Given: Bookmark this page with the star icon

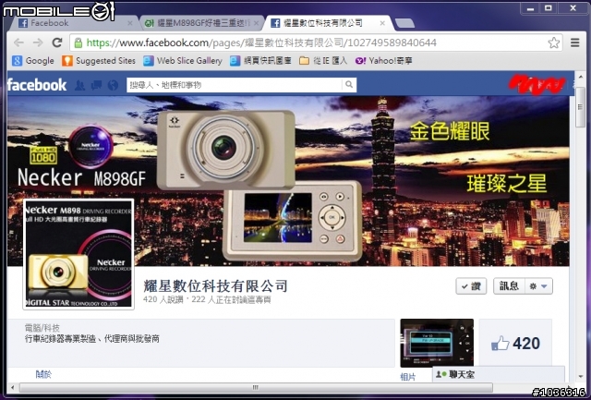Looking at the screenshot, I should [554, 42].
